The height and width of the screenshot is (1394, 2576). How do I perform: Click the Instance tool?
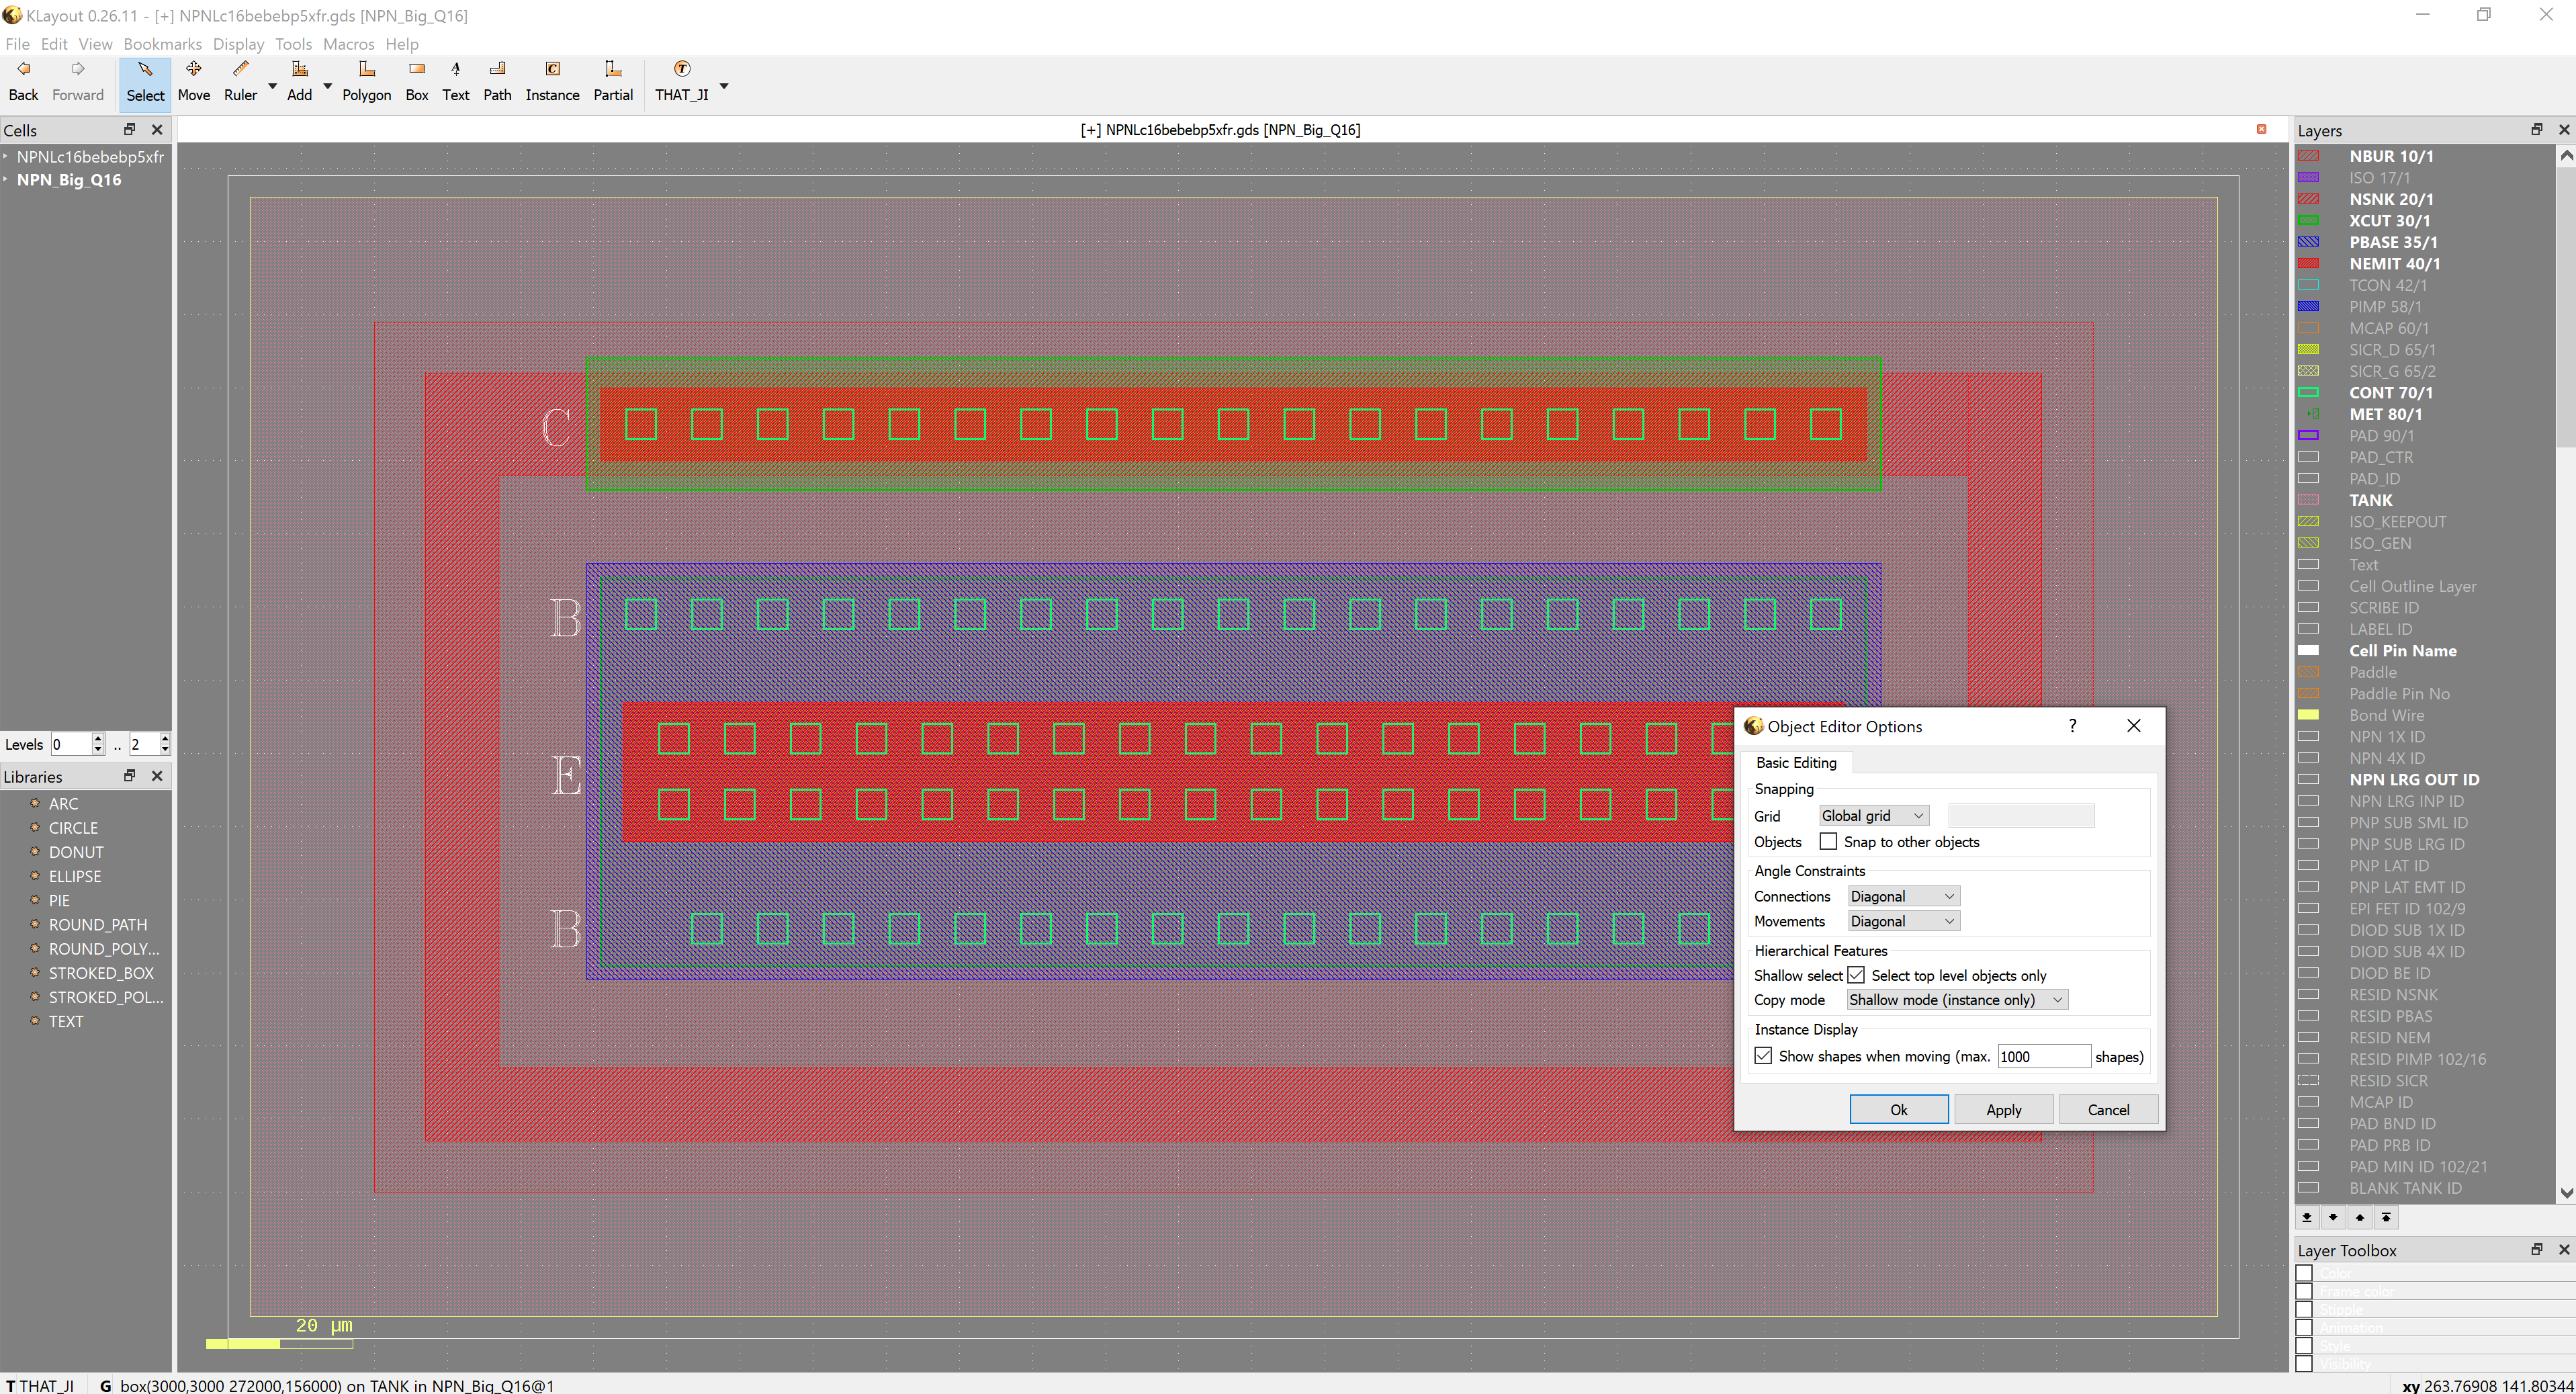click(x=552, y=80)
